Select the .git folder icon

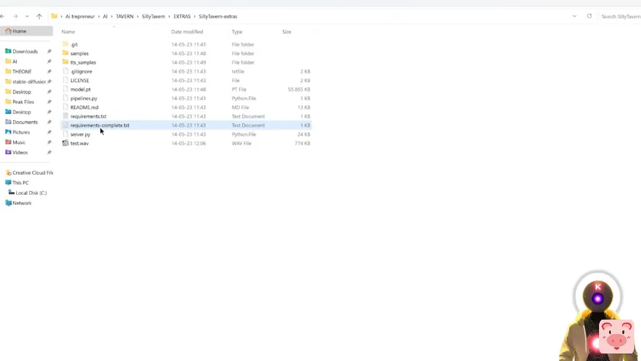click(x=65, y=44)
